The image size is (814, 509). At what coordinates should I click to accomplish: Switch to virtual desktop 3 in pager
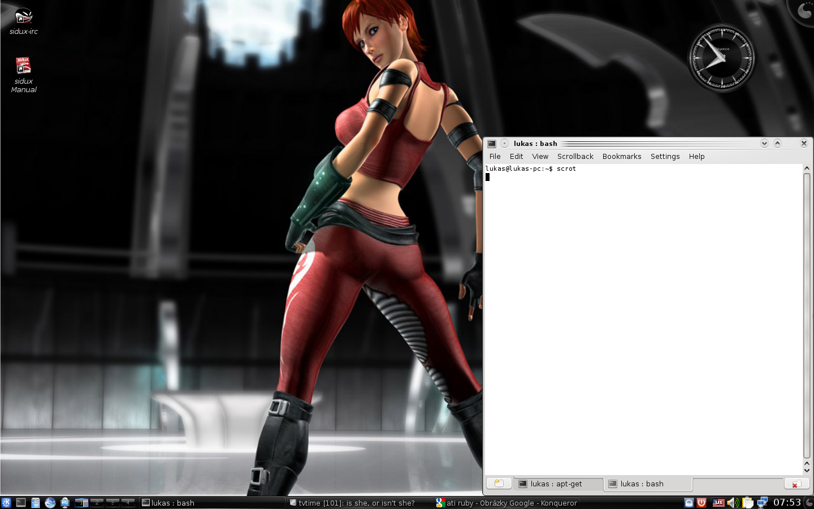[x=112, y=502]
